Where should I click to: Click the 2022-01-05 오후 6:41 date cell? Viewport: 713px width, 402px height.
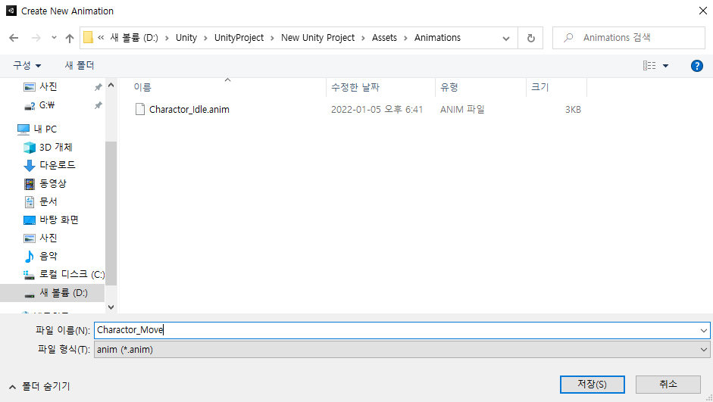[377, 110]
